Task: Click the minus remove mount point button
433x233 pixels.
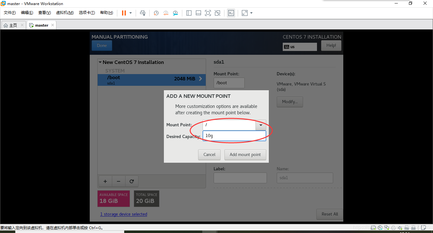Action: tap(119, 181)
